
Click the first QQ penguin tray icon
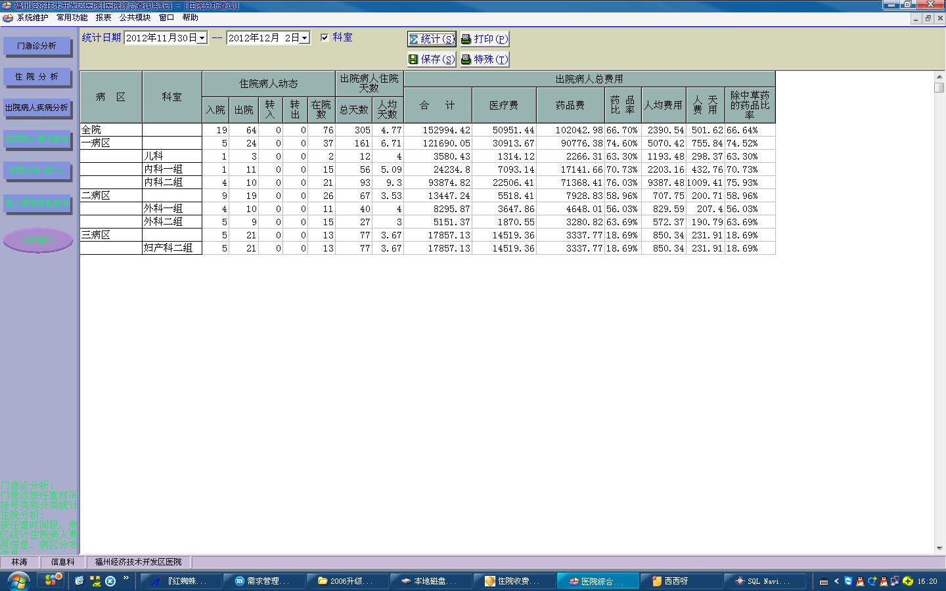(x=860, y=581)
